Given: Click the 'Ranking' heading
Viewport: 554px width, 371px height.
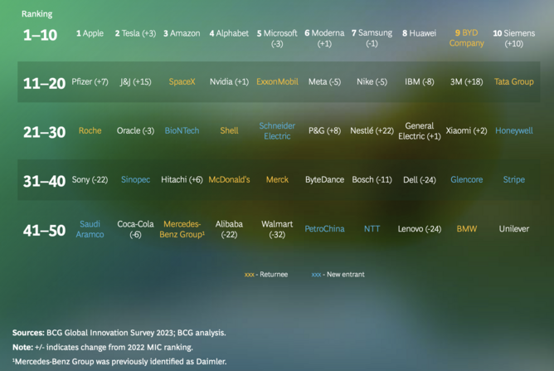Looking at the screenshot, I should point(36,14).
